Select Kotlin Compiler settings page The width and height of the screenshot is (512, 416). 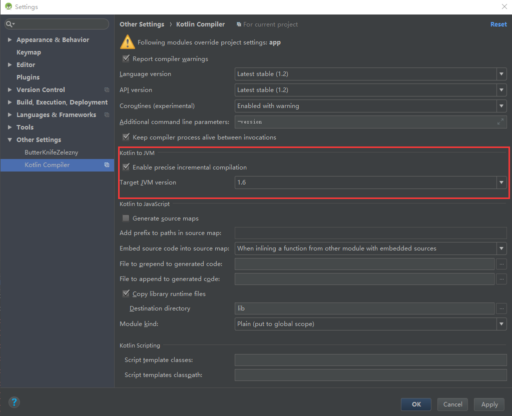pos(57,165)
